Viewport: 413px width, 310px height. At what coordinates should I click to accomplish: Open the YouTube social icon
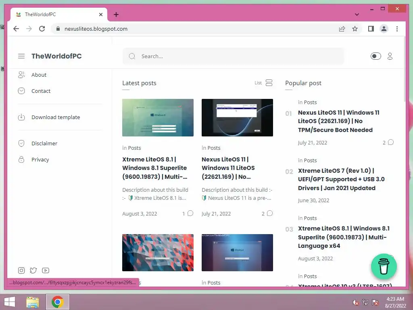point(45,270)
